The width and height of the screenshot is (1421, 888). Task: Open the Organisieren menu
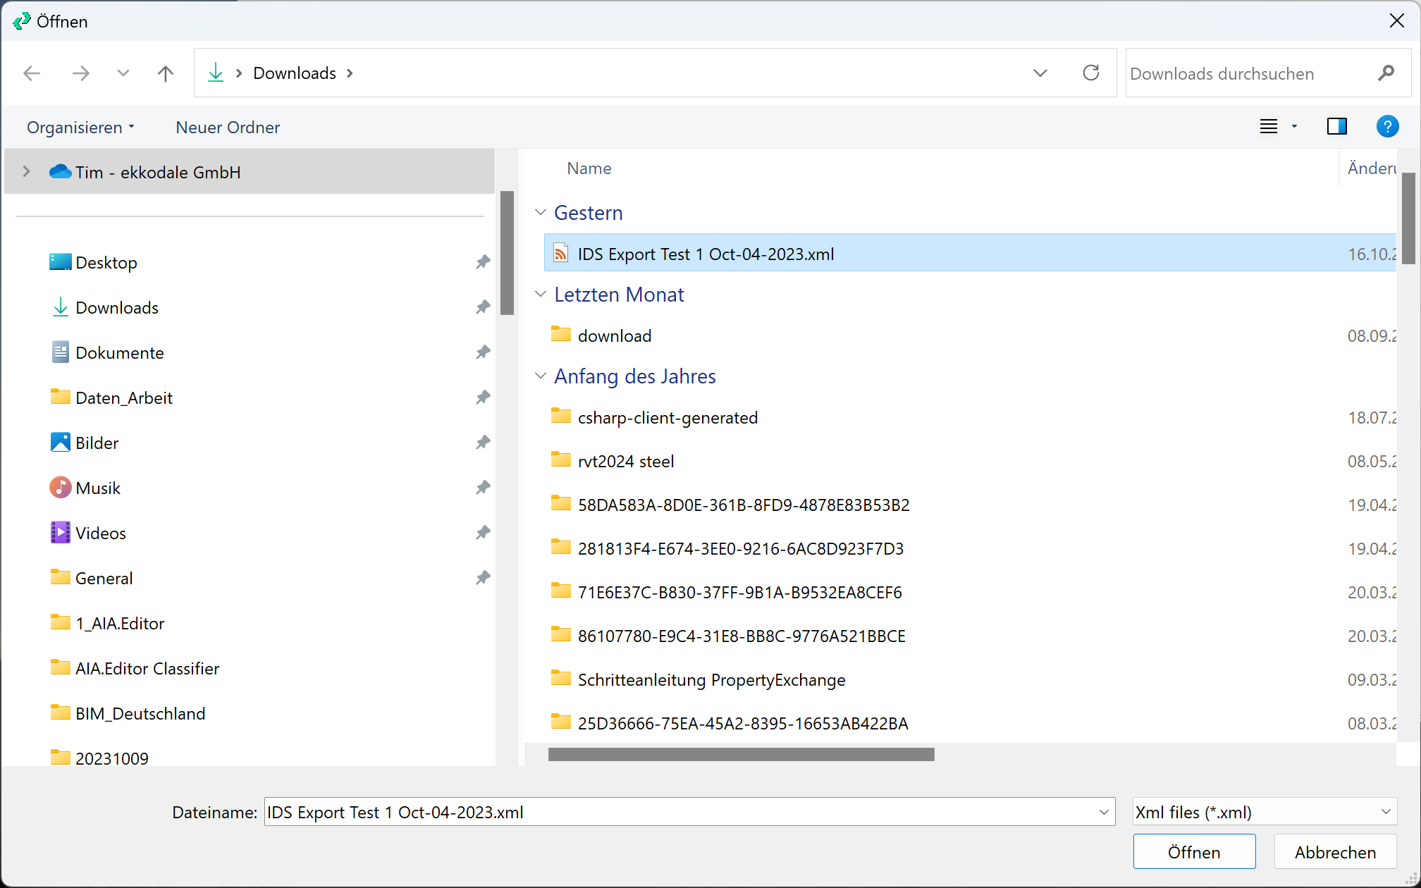click(x=80, y=128)
